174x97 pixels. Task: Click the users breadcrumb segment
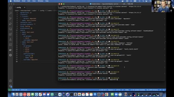50,11
